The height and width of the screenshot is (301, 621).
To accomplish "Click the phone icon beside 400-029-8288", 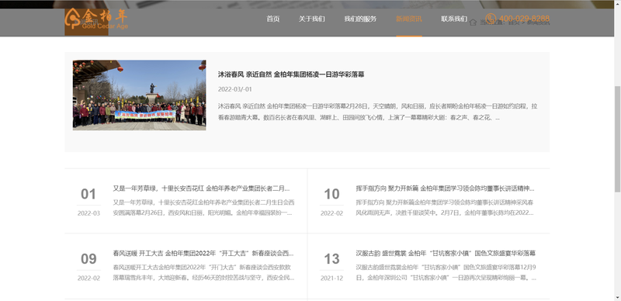I will (x=491, y=19).
